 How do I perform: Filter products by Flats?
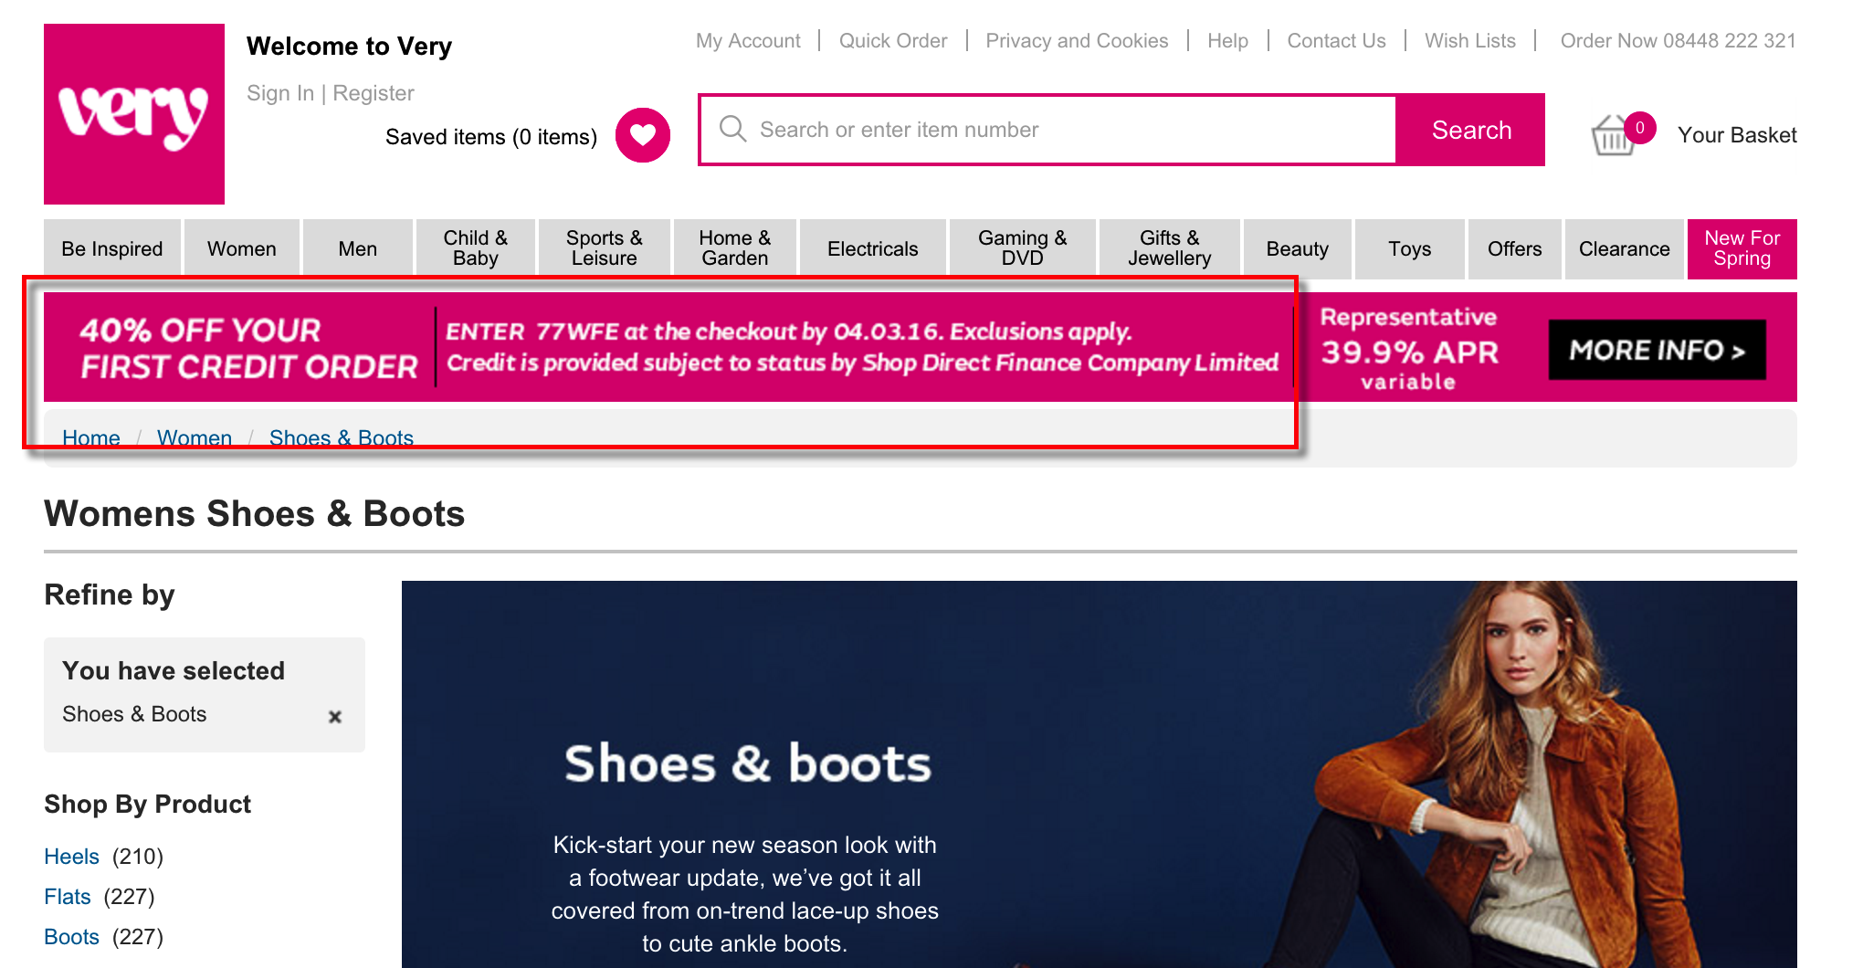(x=68, y=897)
